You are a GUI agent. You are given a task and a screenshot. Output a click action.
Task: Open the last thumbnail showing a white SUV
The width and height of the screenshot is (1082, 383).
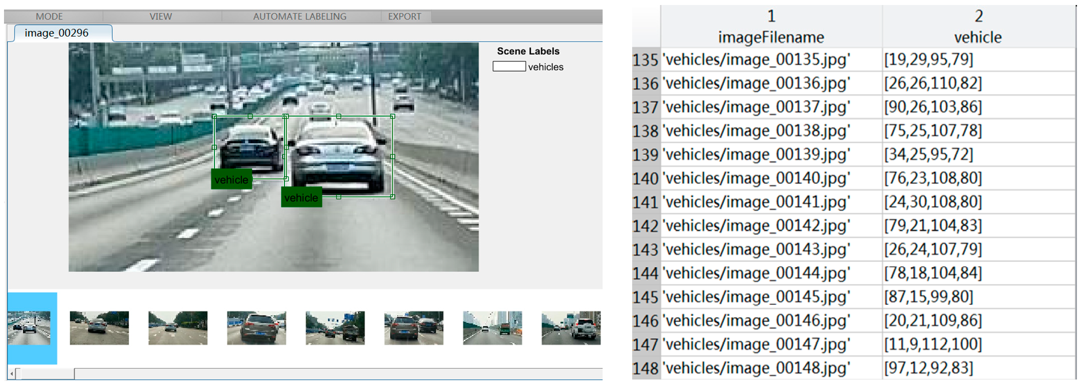571,328
